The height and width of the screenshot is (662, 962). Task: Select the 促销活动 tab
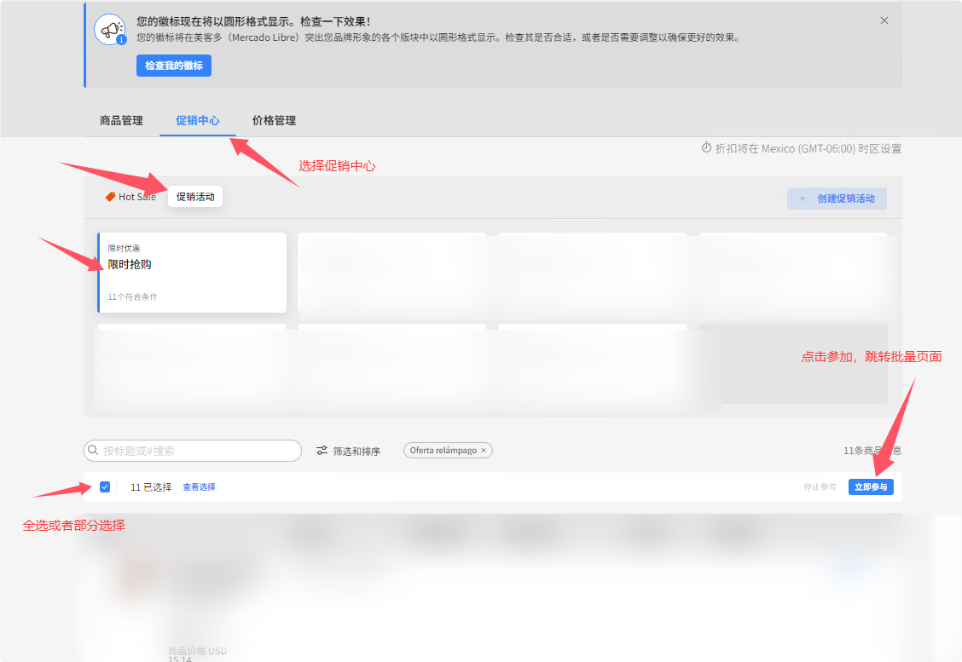[195, 197]
